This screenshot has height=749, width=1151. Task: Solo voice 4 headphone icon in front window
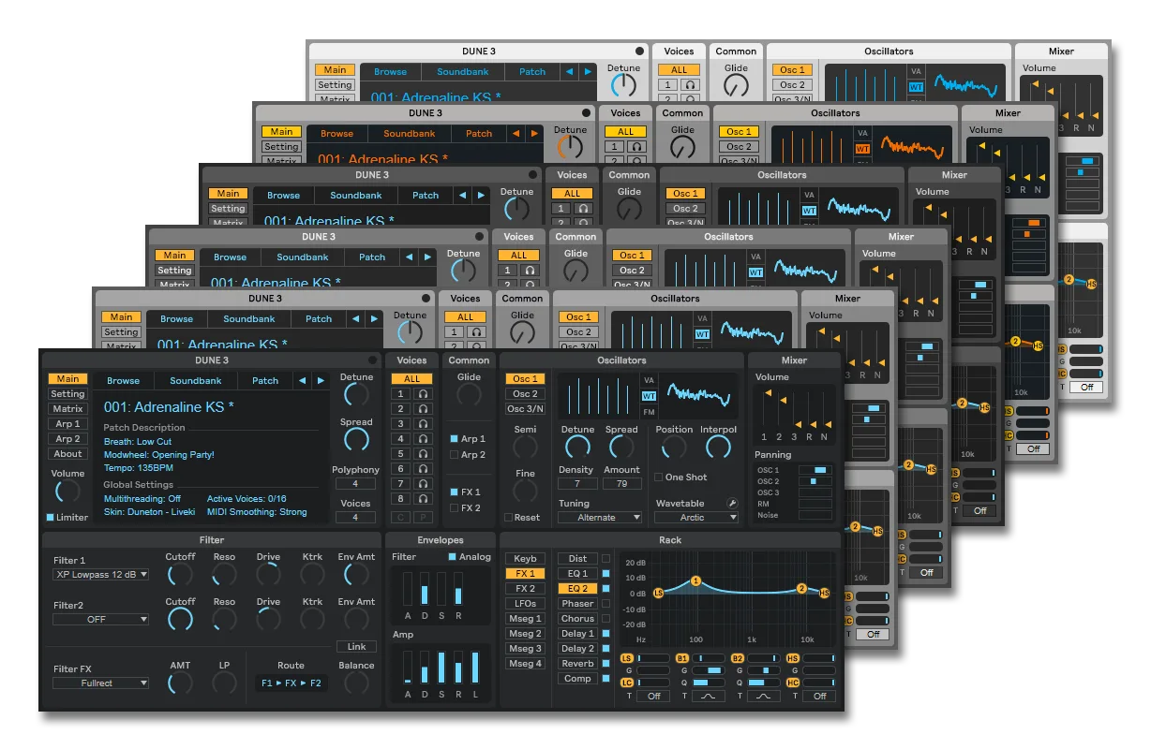(x=425, y=439)
